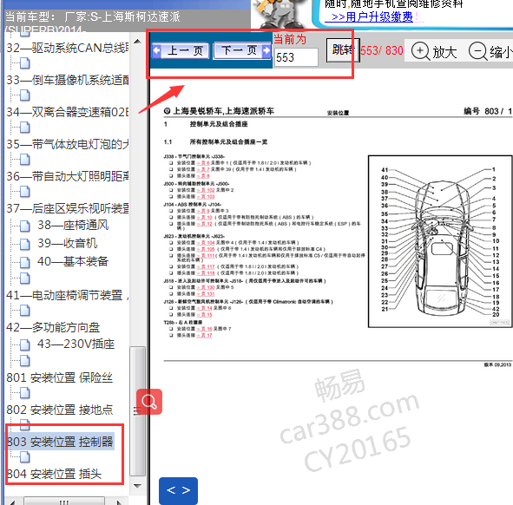Click page icon under 32—驱动系统CAN总线 entry

click(25, 62)
